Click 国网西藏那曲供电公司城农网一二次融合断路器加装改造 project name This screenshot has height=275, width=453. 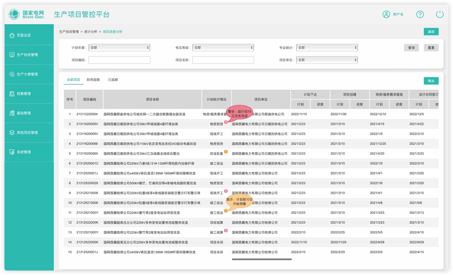click(144, 114)
